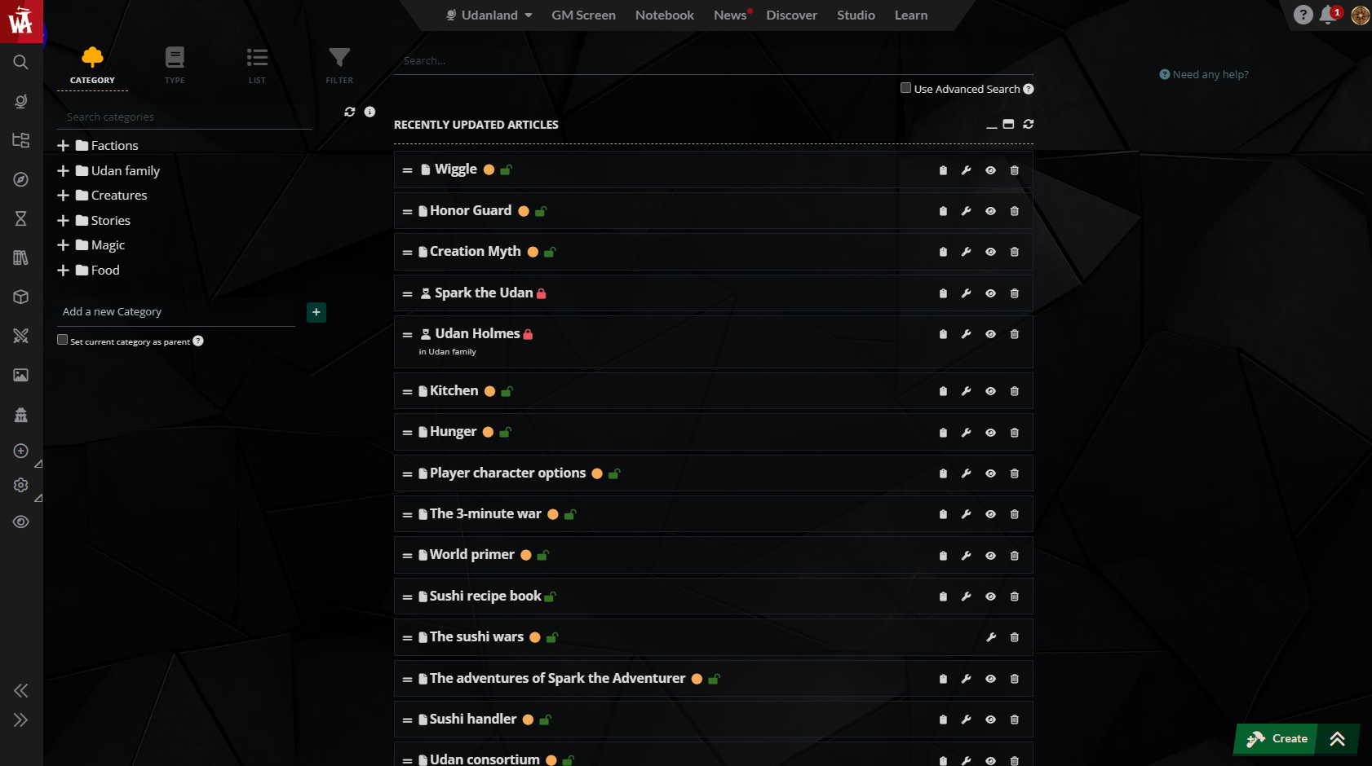Focus the Add a new Category field
1372x766 pixels.
tap(175, 312)
